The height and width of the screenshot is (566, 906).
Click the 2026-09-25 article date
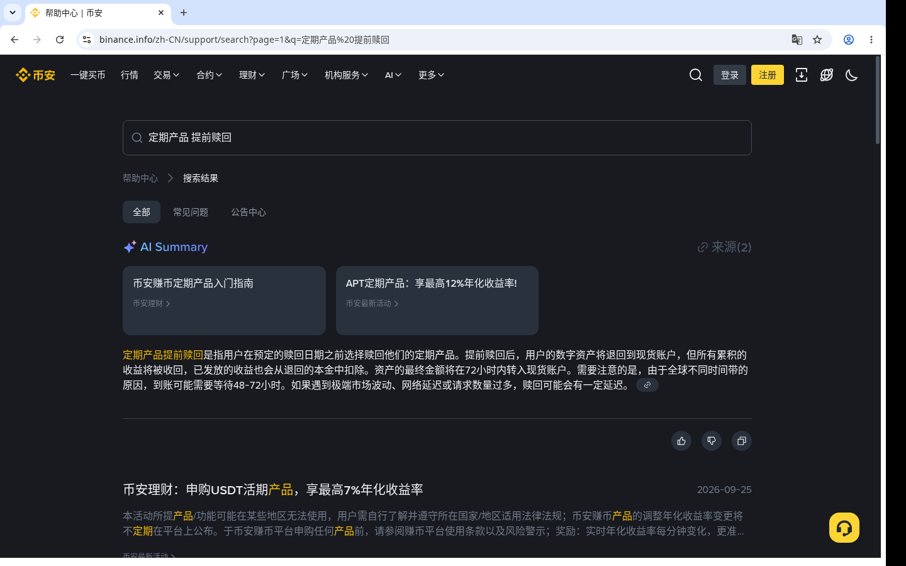tap(724, 489)
